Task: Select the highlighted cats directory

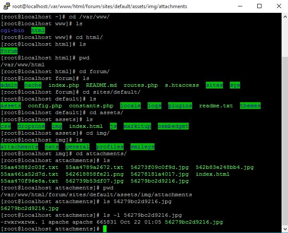Action: 52,147
